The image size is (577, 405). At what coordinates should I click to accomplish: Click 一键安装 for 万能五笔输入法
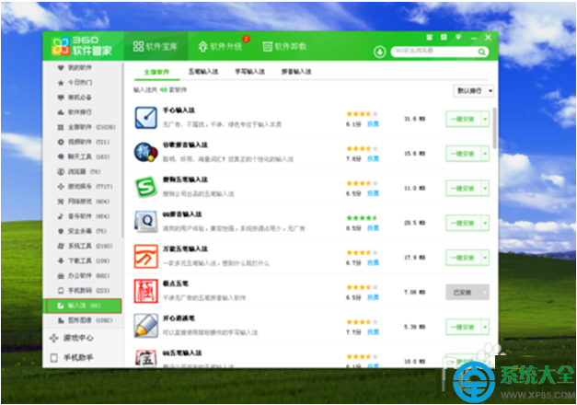(463, 258)
